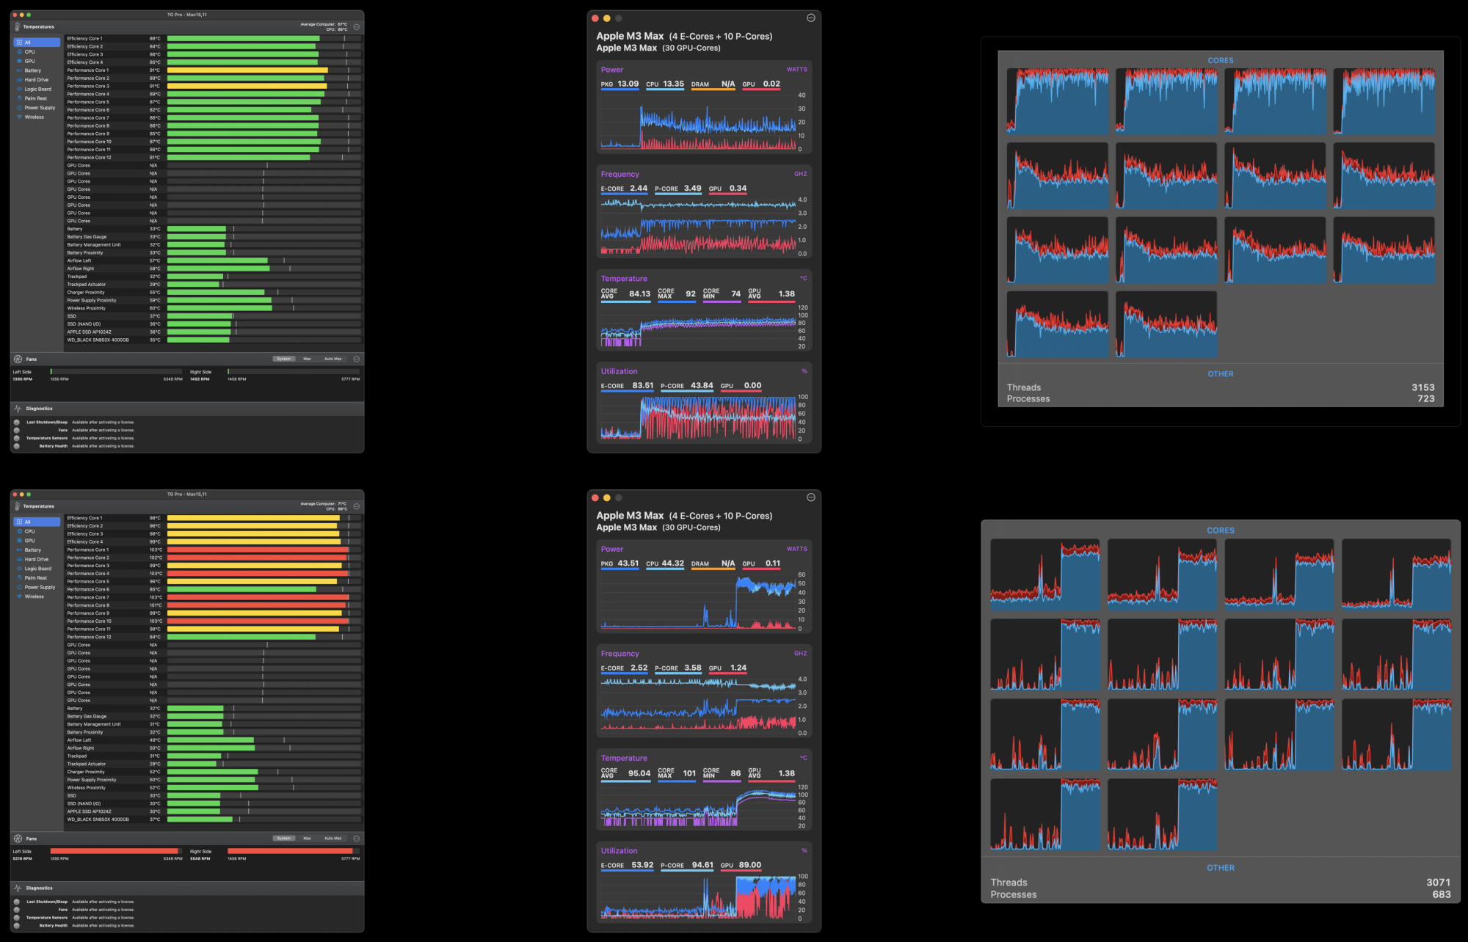The image size is (1468, 942).
Task: Open Temperatures options menu in lower TG Pro window
Action: point(357,506)
